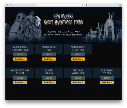Open Details for Haunted Ghost Tour Go Inside

tap(20, 78)
